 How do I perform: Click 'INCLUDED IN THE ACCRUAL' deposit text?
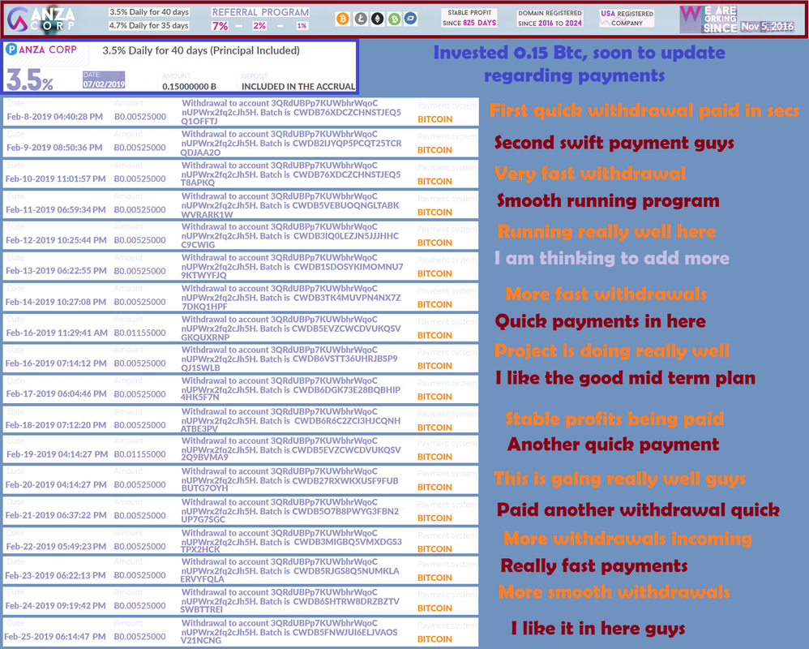(298, 87)
